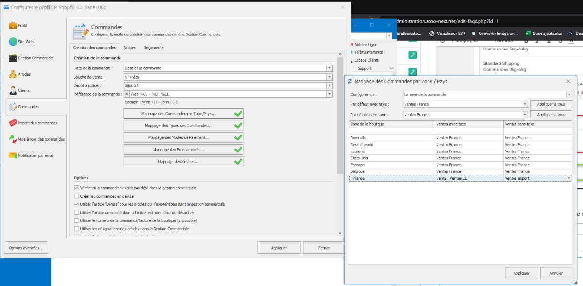This screenshot has height=286, width=583.
Task: Click Appliquer in Mappage dialog
Action: point(521,273)
